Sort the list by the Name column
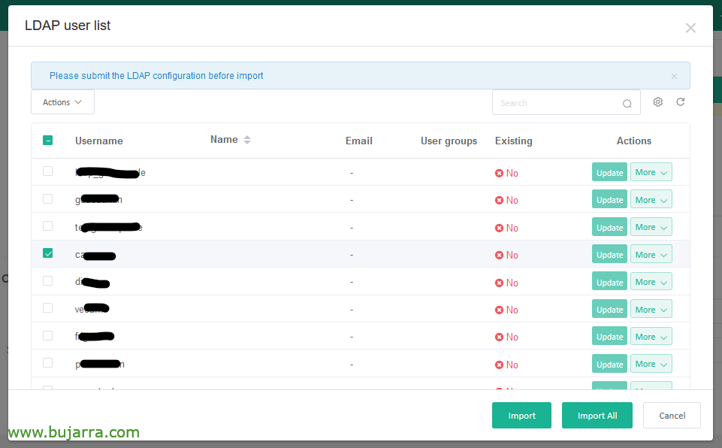 pos(247,140)
